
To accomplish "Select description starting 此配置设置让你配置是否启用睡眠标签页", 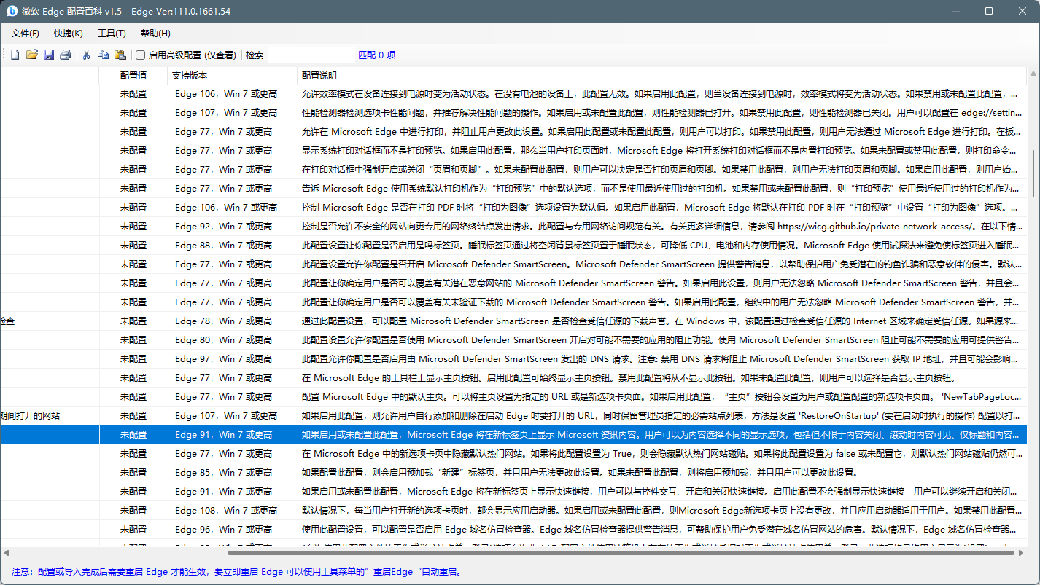I will (x=662, y=245).
